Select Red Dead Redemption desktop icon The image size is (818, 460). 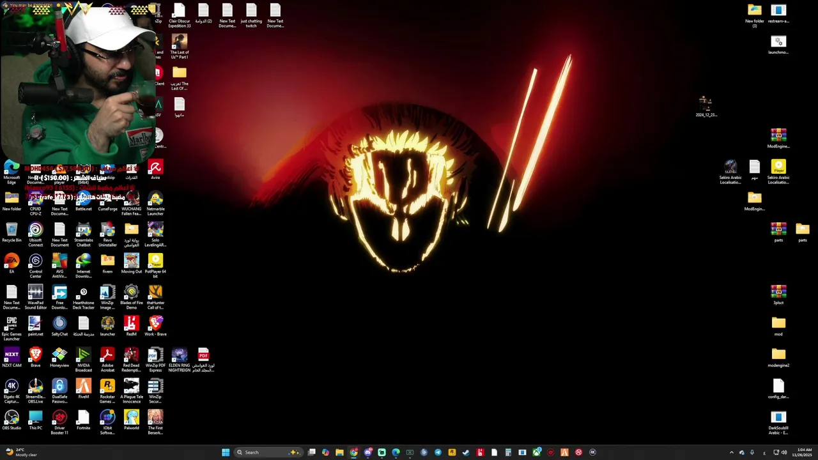pos(132,360)
